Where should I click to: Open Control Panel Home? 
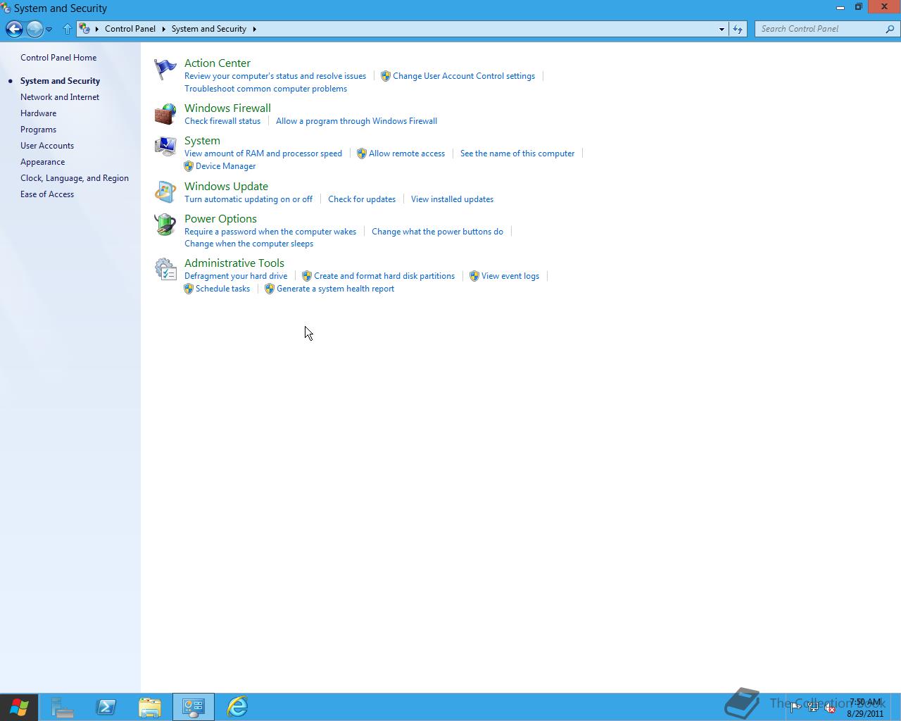58,58
